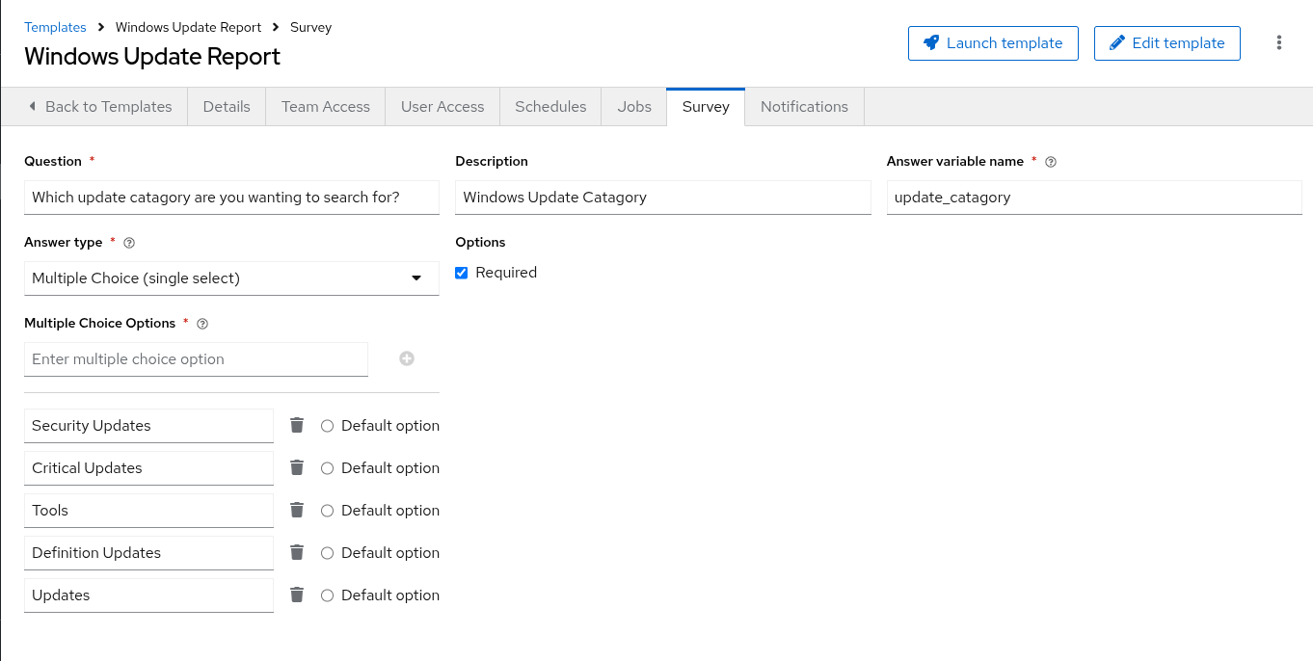The image size is (1313, 661).
Task: Click the Definition Updates option field
Action: pyautogui.click(x=148, y=553)
